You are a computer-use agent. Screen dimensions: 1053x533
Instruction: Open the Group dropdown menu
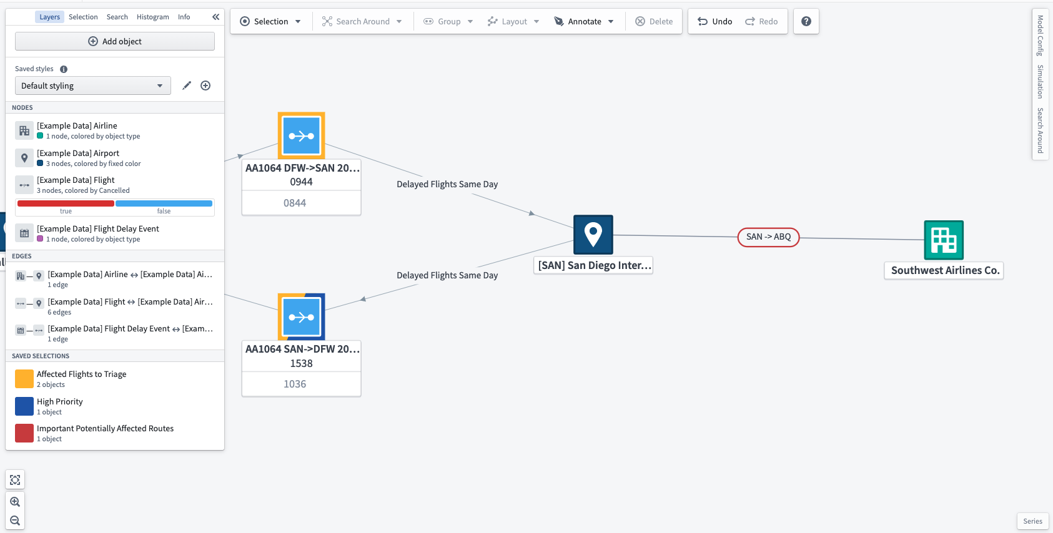[448, 21]
